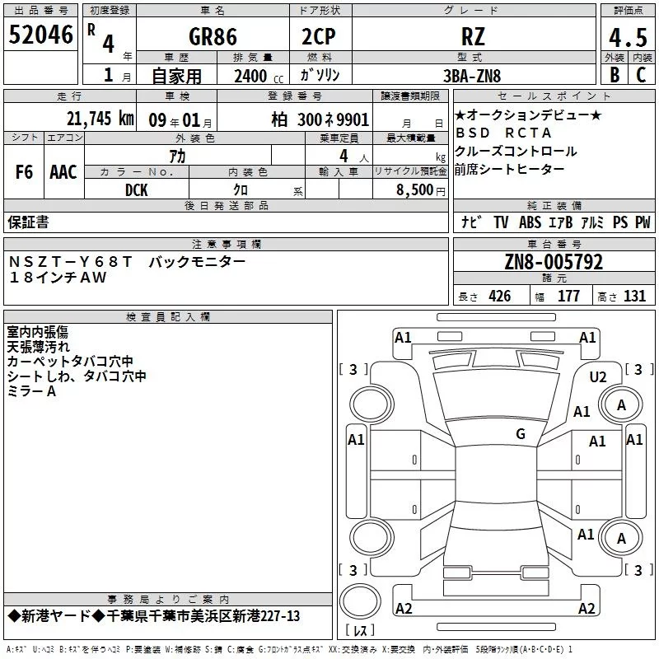This screenshot has width=659, height=659.
Task: Click the 後日発送部品 header
Action: pos(227,205)
